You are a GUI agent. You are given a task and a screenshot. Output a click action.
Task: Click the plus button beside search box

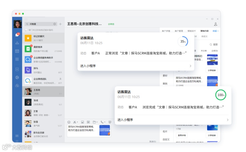[x=60, y=24]
